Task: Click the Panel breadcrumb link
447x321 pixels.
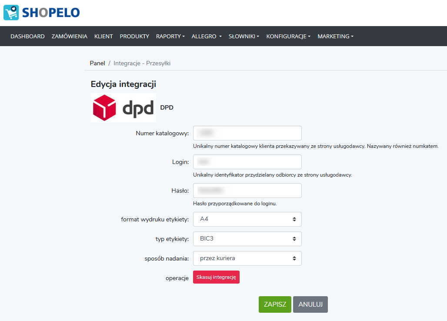Action: click(97, 63)
